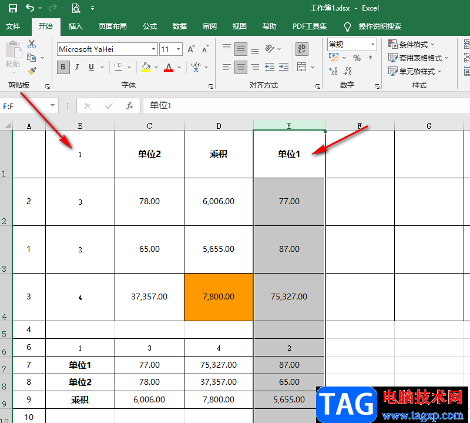The width and height of the screenshot is (470, 423).
Task: Toggle middle vertical align
Action: pos(241,49)
